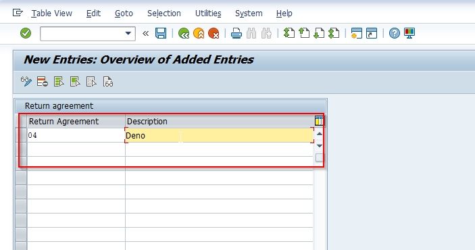Collapse command field with double-chevron icon
The height and width of the screenshot is (250, 475).
[x=146, y=33]
